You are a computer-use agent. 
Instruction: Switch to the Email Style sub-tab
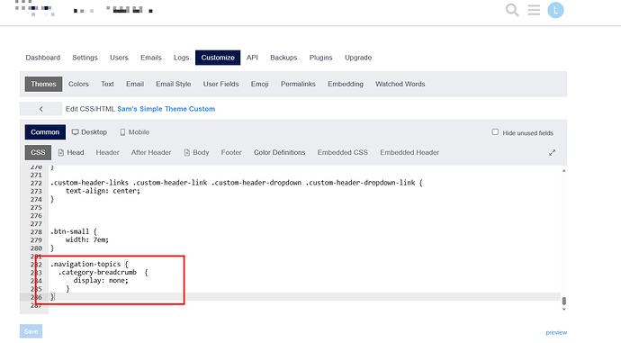tap(174, 84)
